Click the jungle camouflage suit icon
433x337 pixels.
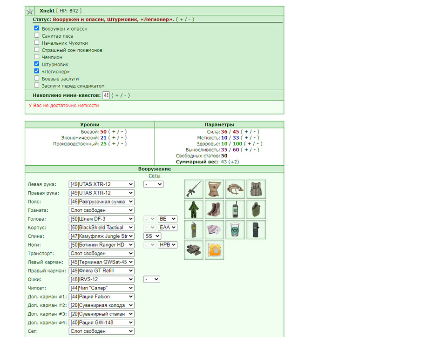(194, 209)
